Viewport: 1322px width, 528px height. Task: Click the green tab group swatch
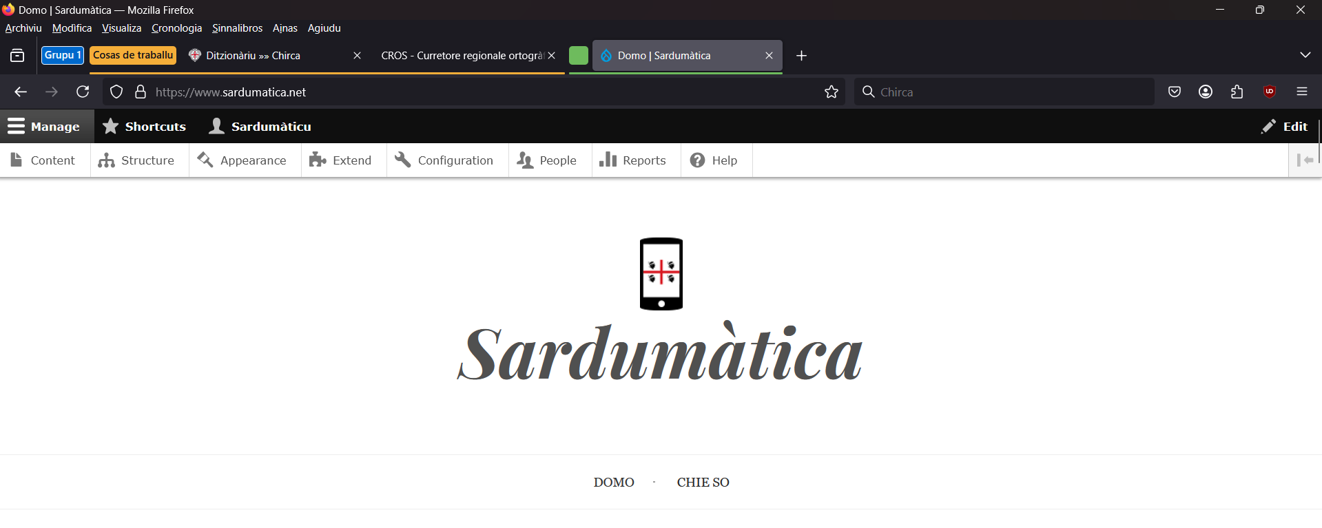[579, 56]
